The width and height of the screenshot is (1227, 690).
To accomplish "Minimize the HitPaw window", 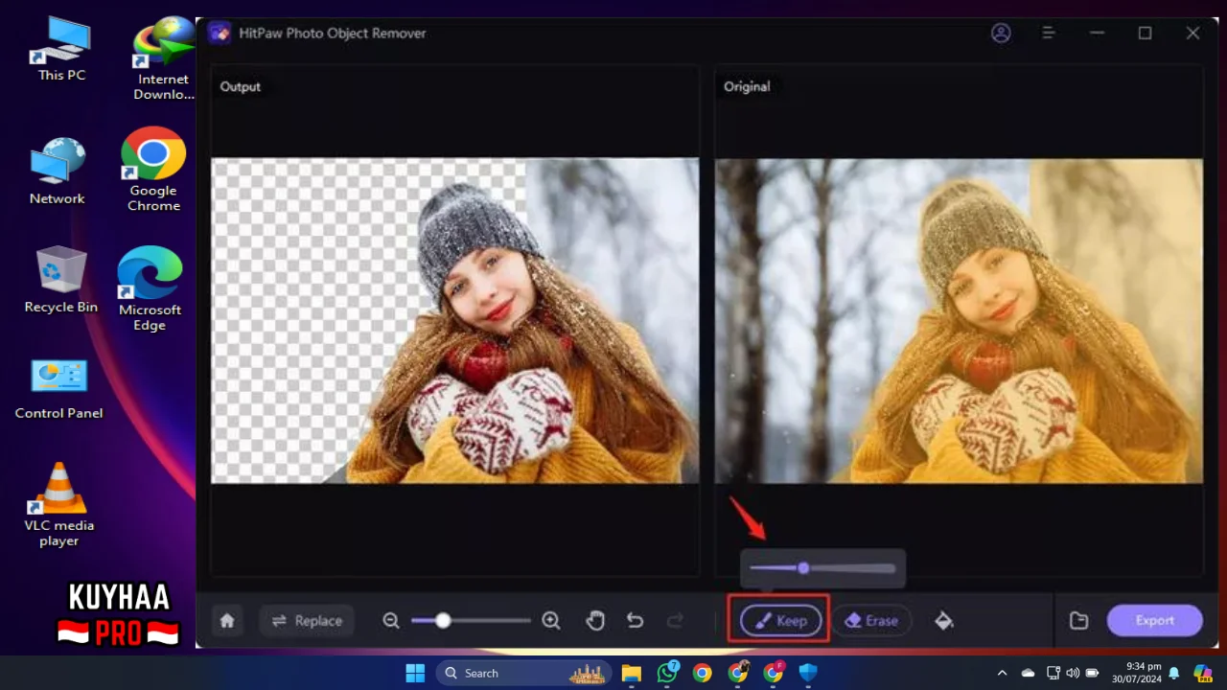I will tap(1098, 33).
